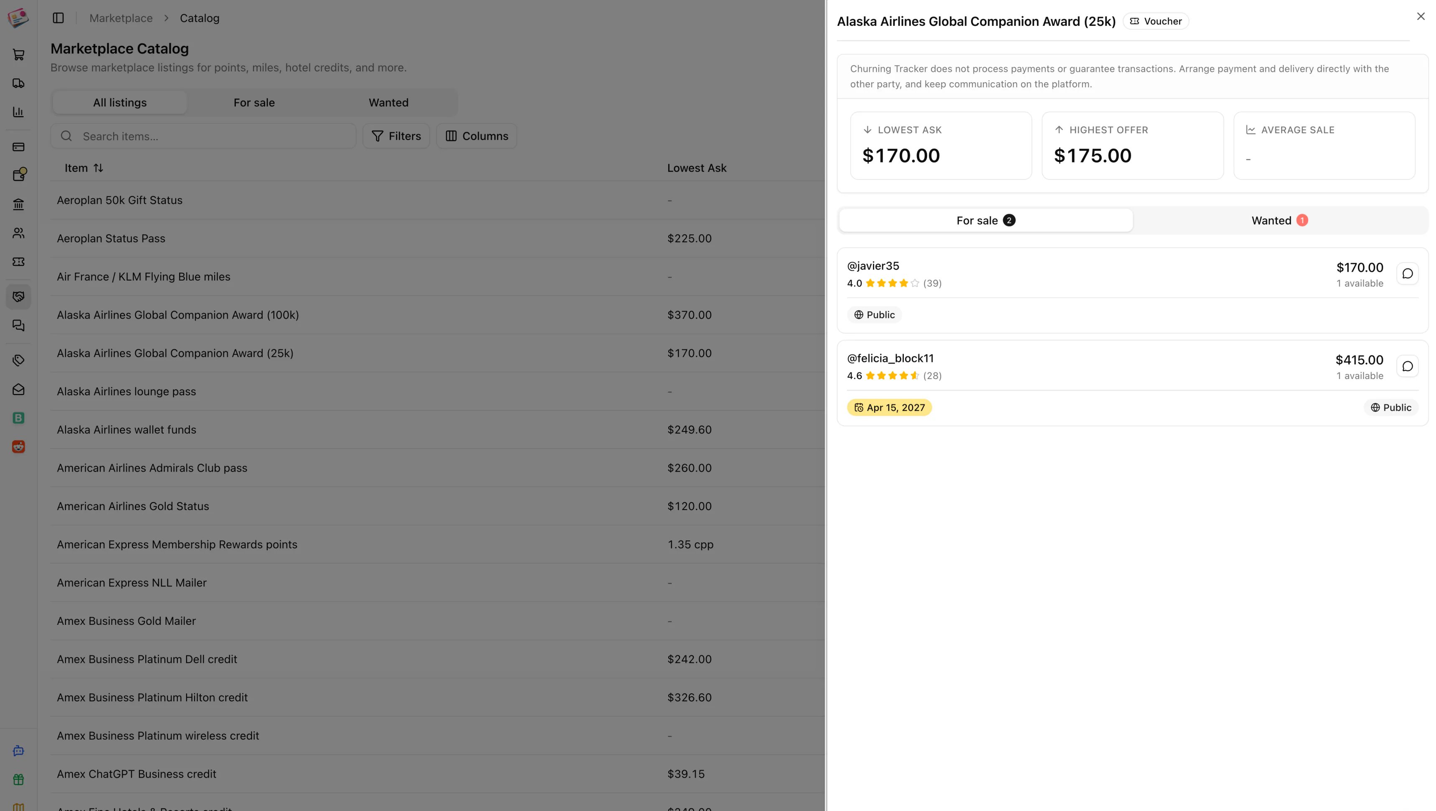This screenshot has width=1436, height=811.
Task: Click the delivery truck sidebar icon
Action: tap(18, 83)
